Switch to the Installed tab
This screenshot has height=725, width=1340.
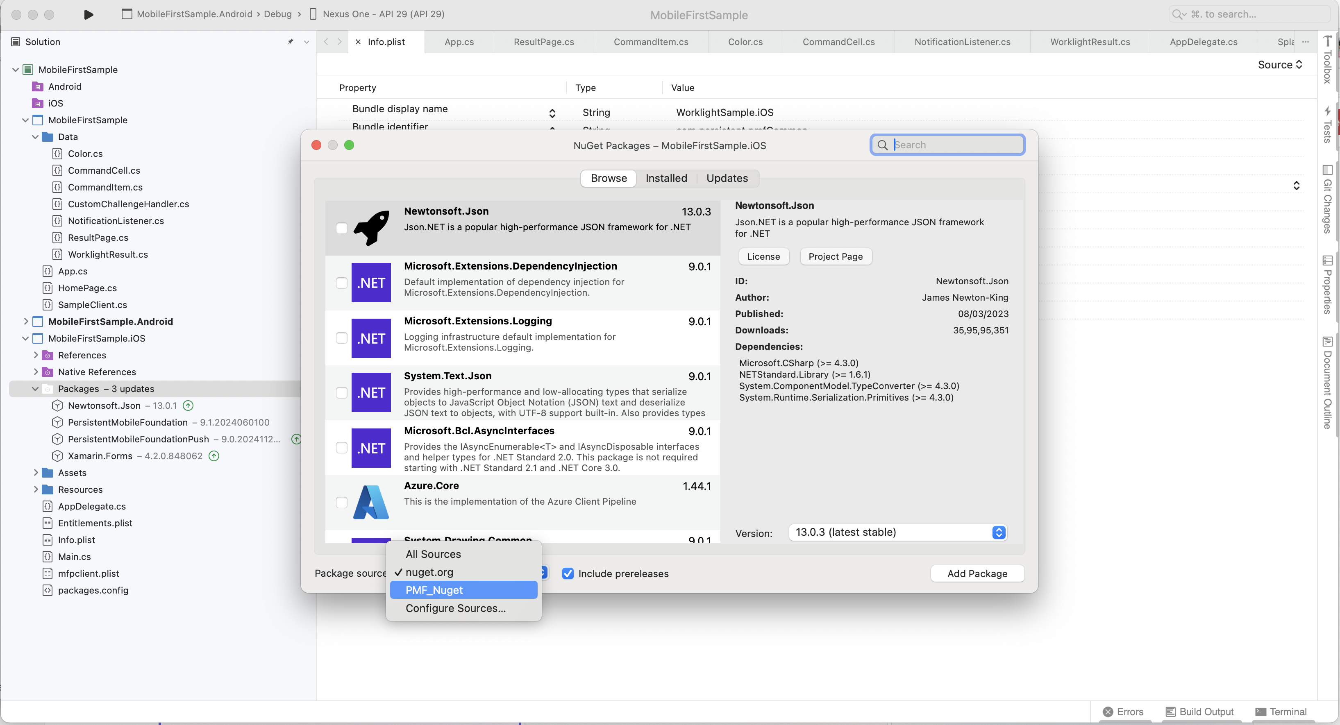[666, 179]
